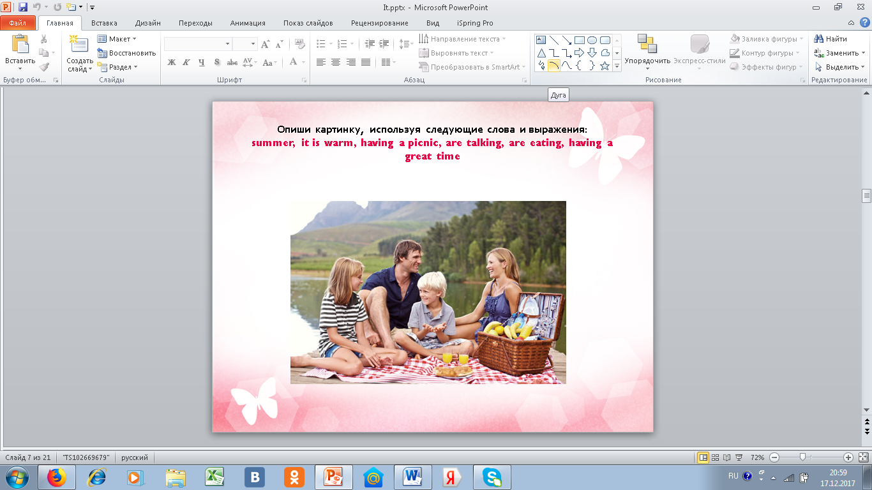Viewport: 872px width, 490px height.
Task: Switch to the Вставка tab
Action: pos(104,23)
